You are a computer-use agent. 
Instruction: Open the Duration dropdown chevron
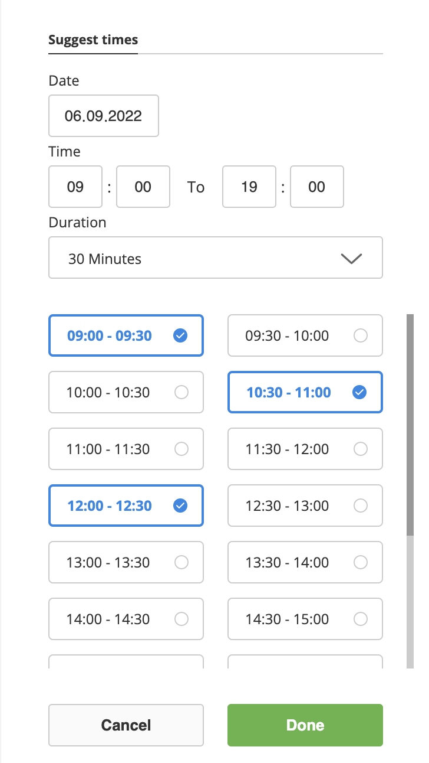coord(351,258)
